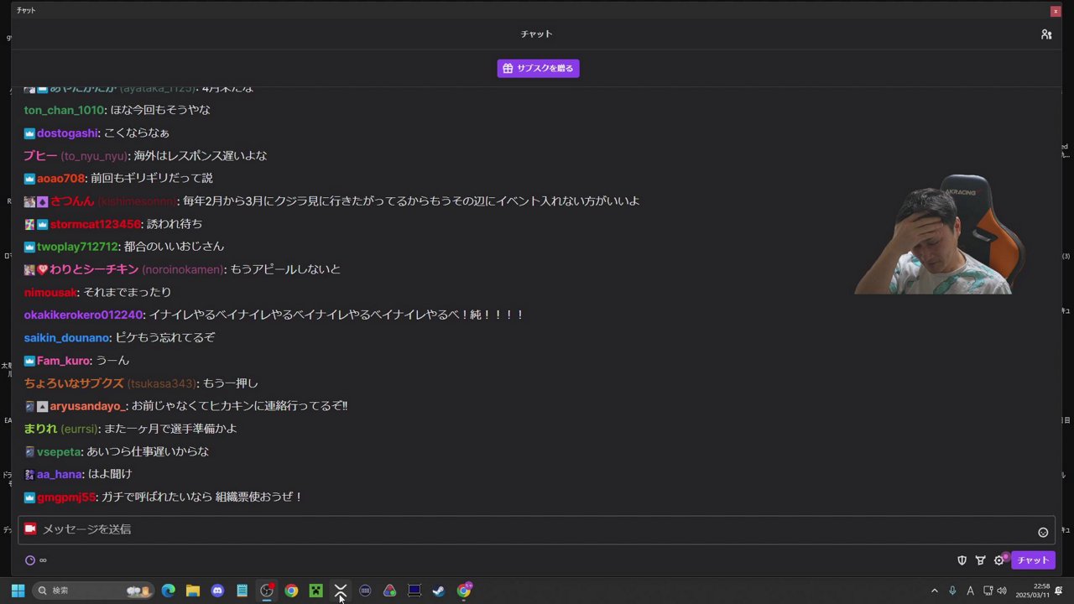Open the profile of chatter twoplay712712
The height and width of the screenshot is (604, 1074).
(77, 247)
